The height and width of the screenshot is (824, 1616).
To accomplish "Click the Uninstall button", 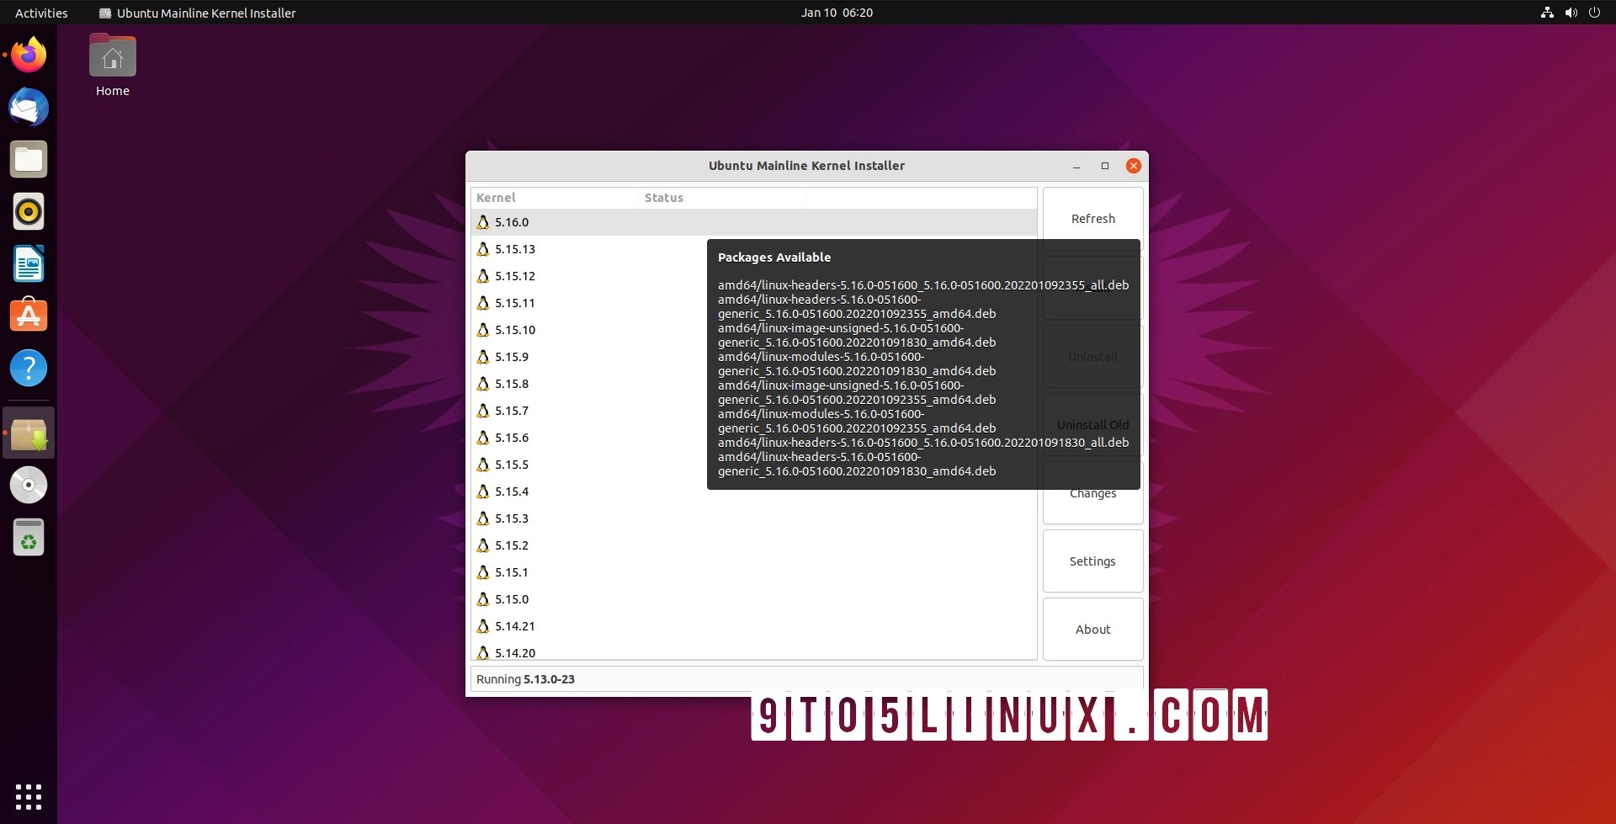I will click(1092, 357).
